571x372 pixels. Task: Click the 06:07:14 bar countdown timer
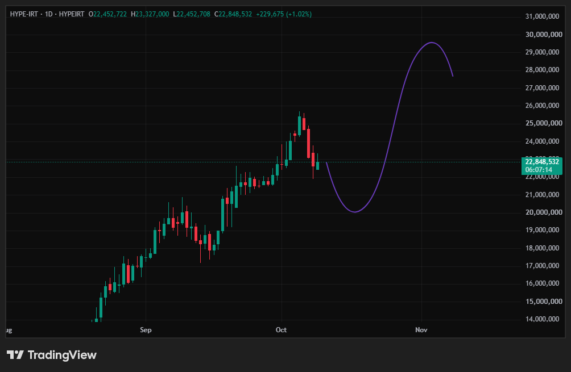[539, 170]
